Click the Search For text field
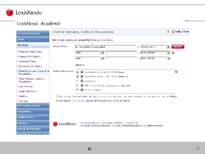This screenshot has height=154, width=205. [x=106, y=46]
